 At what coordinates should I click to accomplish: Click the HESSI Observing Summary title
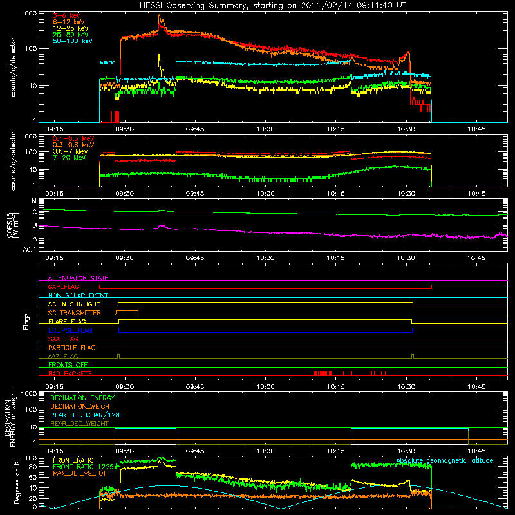272,6
